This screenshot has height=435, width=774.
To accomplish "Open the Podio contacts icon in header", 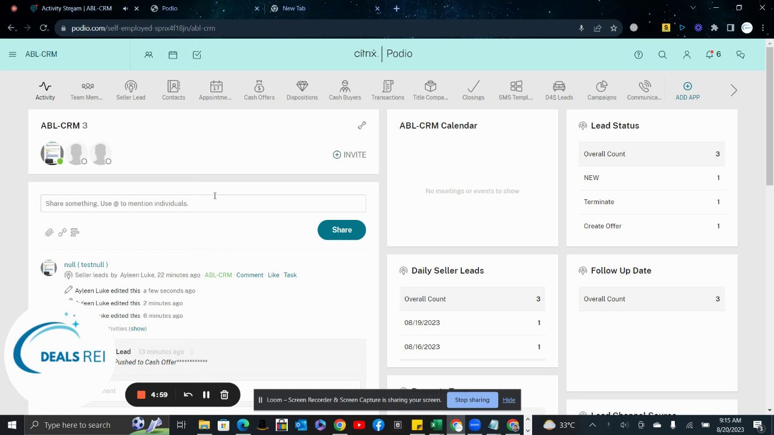I will (x=149, y=54).
